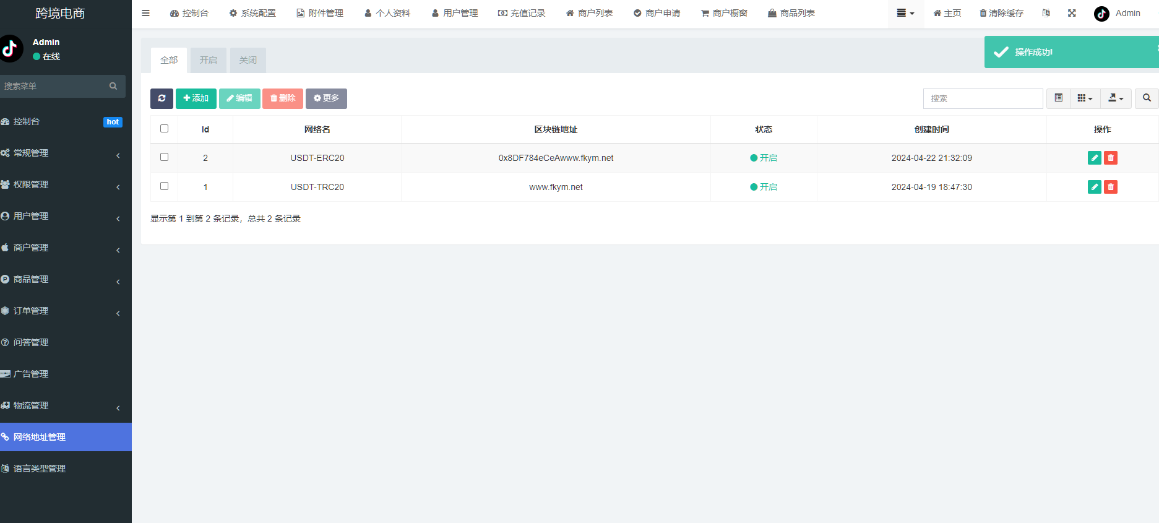Open 商品列表 in the top navigation
The height and width of the screenshot is (523, 1159).
click(x=791, y=13)
